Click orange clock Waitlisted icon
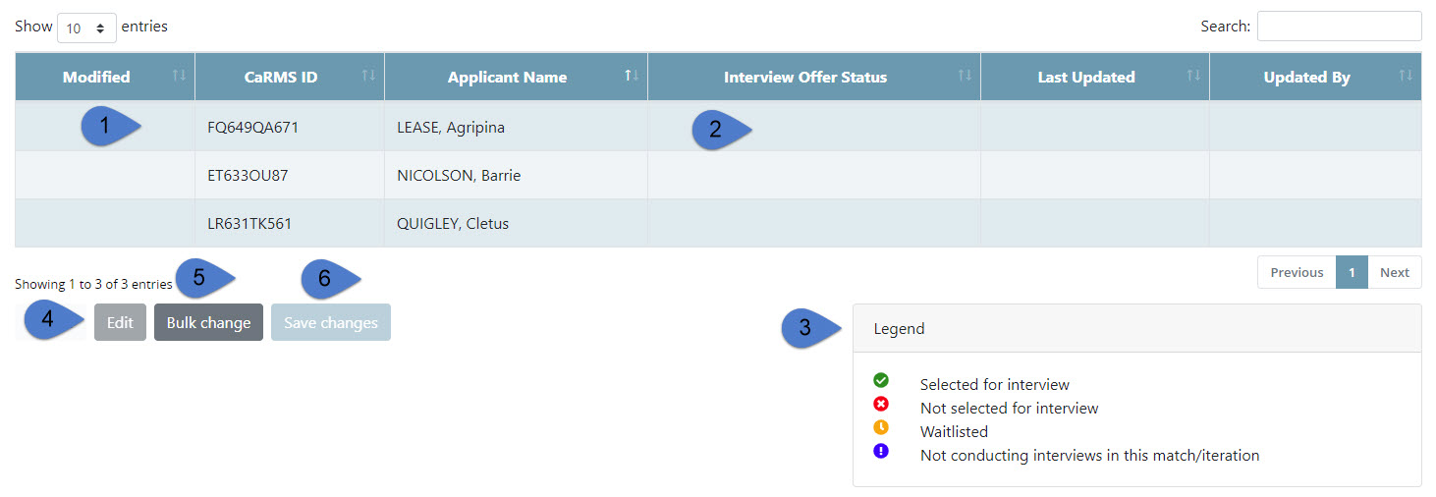Screen dimensions: 1436x497 point(881,427)
